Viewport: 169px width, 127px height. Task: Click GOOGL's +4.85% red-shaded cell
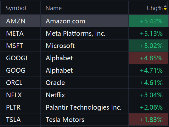[x=148, y=58]
